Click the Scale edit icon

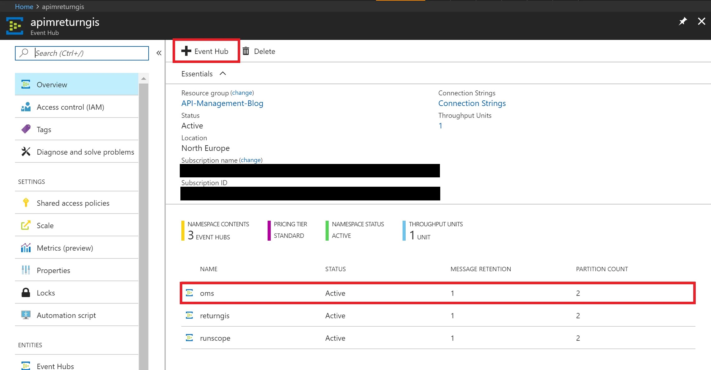pyautogui.click(x=26, y=225)
